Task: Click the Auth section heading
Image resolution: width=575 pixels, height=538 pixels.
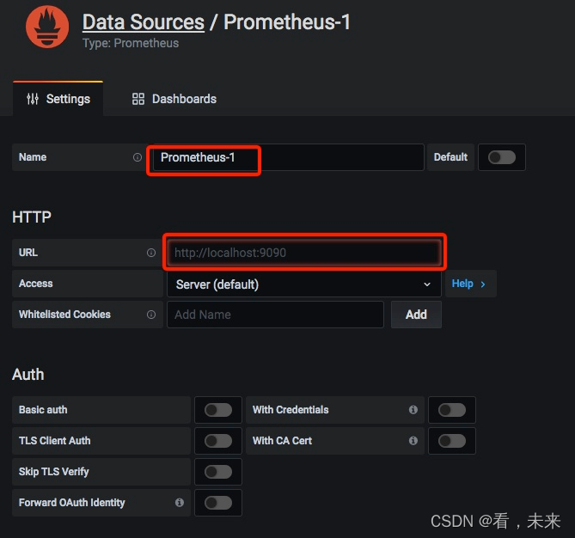Action: (x=28, y=375)
